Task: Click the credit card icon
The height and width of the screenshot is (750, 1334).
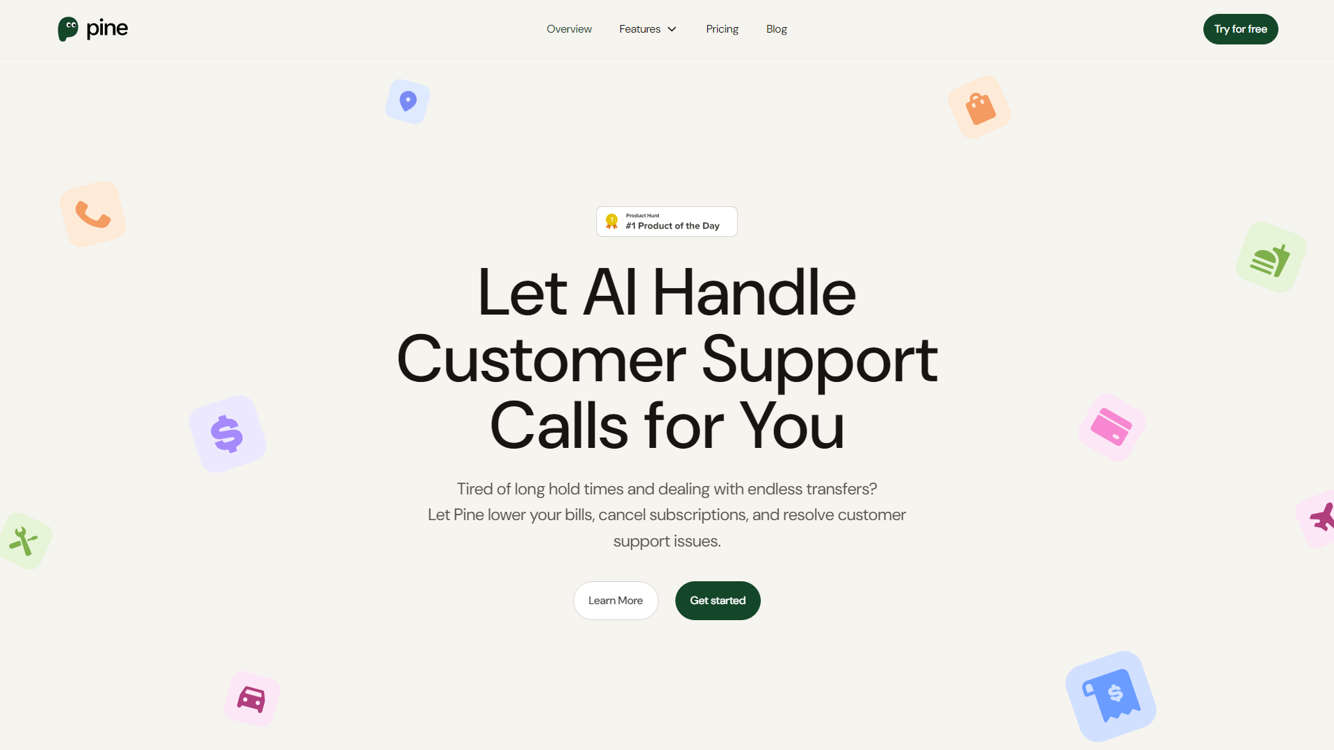Action: [x=1112, y=427]
